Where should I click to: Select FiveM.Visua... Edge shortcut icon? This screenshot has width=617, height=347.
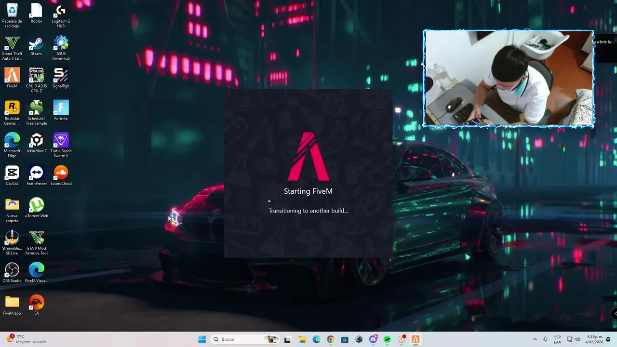pyautogui.click(x=37, y=273)
